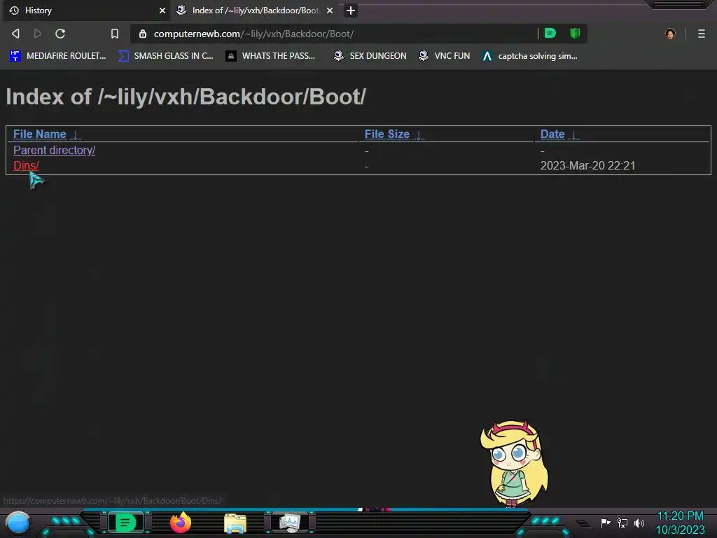The width and height of the screenshot is (717, 538).
Task: Click the taskbar clock 11:20 PM
Action: [x=680, y=516]
